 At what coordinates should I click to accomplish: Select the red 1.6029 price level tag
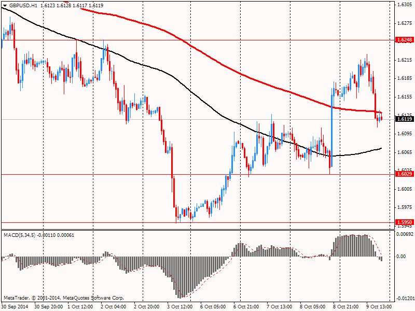(405, 174)
